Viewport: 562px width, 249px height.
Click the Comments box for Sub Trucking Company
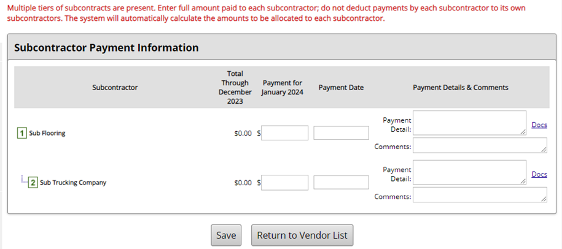point(479,195)
